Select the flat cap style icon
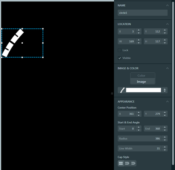This screenshot has width=175, height=170. click(121, 163)
